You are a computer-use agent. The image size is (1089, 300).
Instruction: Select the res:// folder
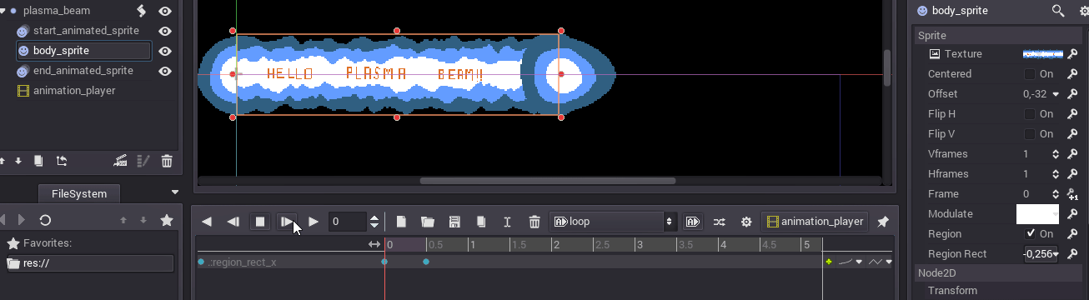[89, 263]
